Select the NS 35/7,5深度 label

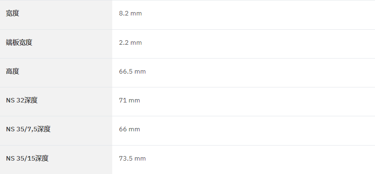click(28, 129)
